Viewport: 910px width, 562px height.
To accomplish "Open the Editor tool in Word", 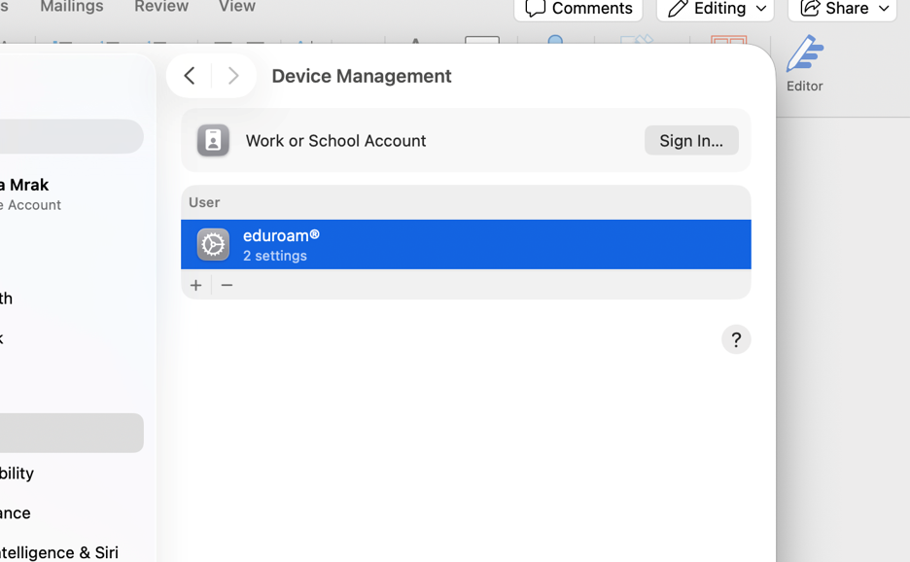I will (804, 63).
